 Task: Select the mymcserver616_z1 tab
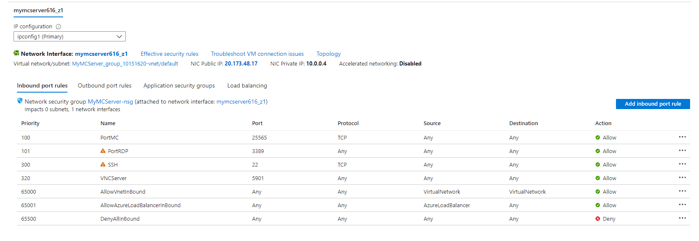point(38,10)
